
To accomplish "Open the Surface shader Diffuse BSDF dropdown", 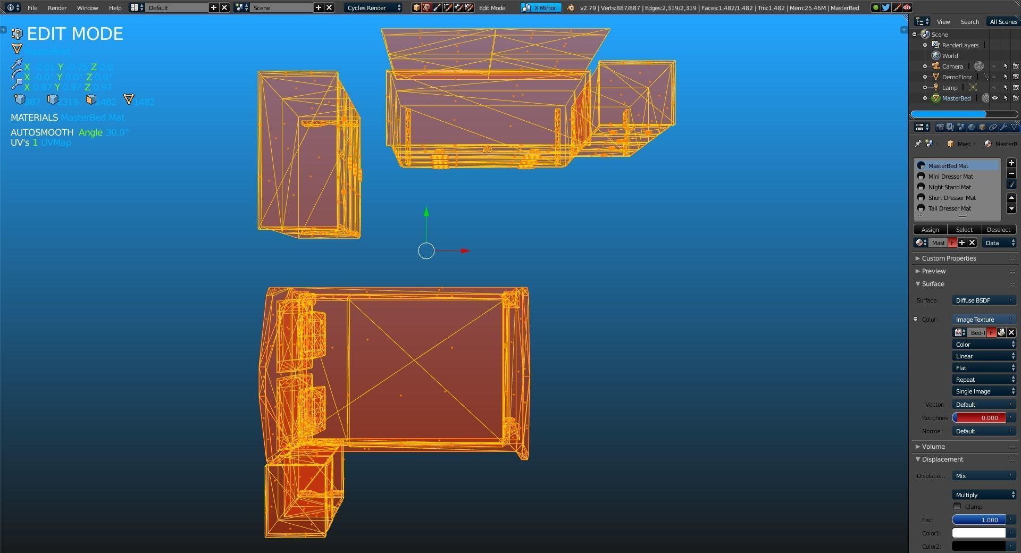I will pos(984,300).
